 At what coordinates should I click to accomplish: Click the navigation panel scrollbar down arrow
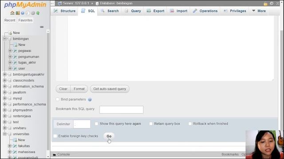(48, 157)
